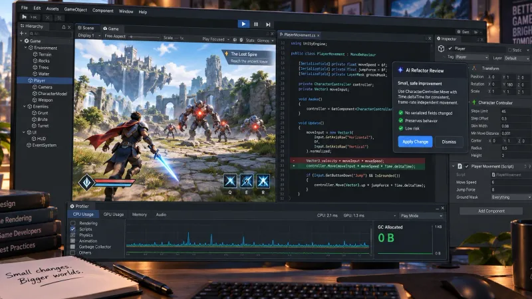Open the Gizmos dropdown in Game view
Screen dimensions: 532x299
pos(265,41)
